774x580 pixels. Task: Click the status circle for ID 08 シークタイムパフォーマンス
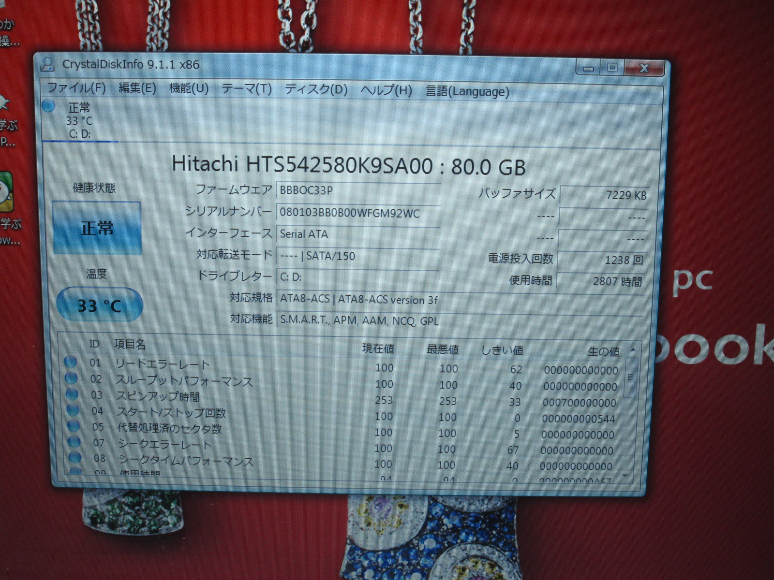tap(75, 457)
